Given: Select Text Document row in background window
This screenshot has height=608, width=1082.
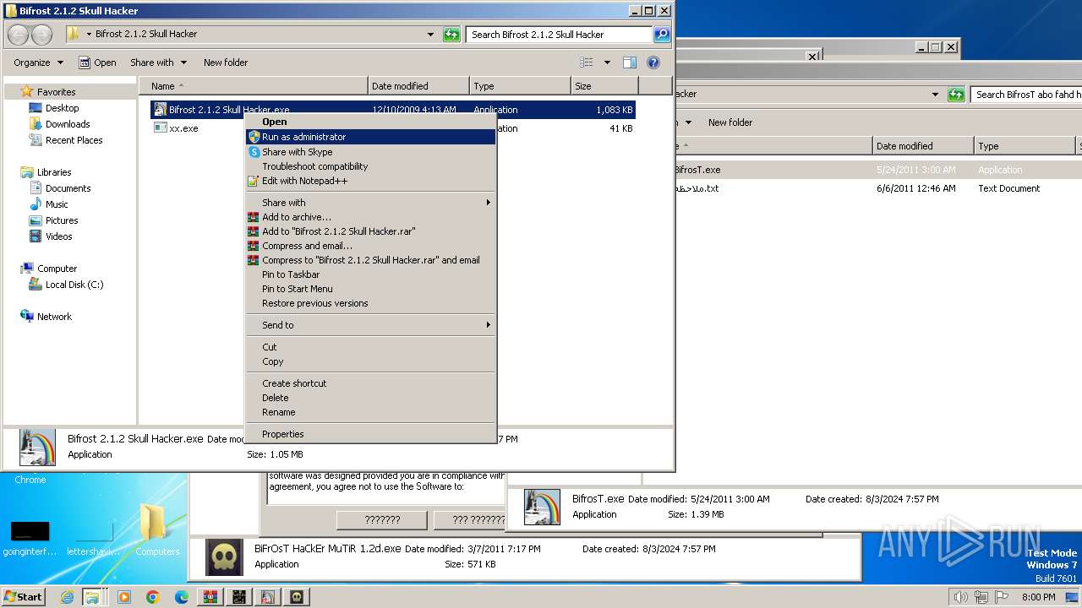Looking at the screenshot, I should (876, 188).
